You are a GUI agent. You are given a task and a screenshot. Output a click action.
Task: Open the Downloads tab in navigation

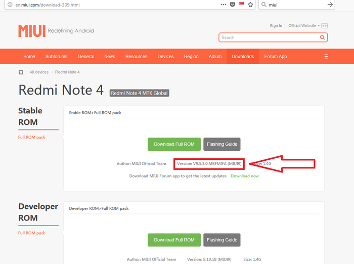(x=243, y=57)
